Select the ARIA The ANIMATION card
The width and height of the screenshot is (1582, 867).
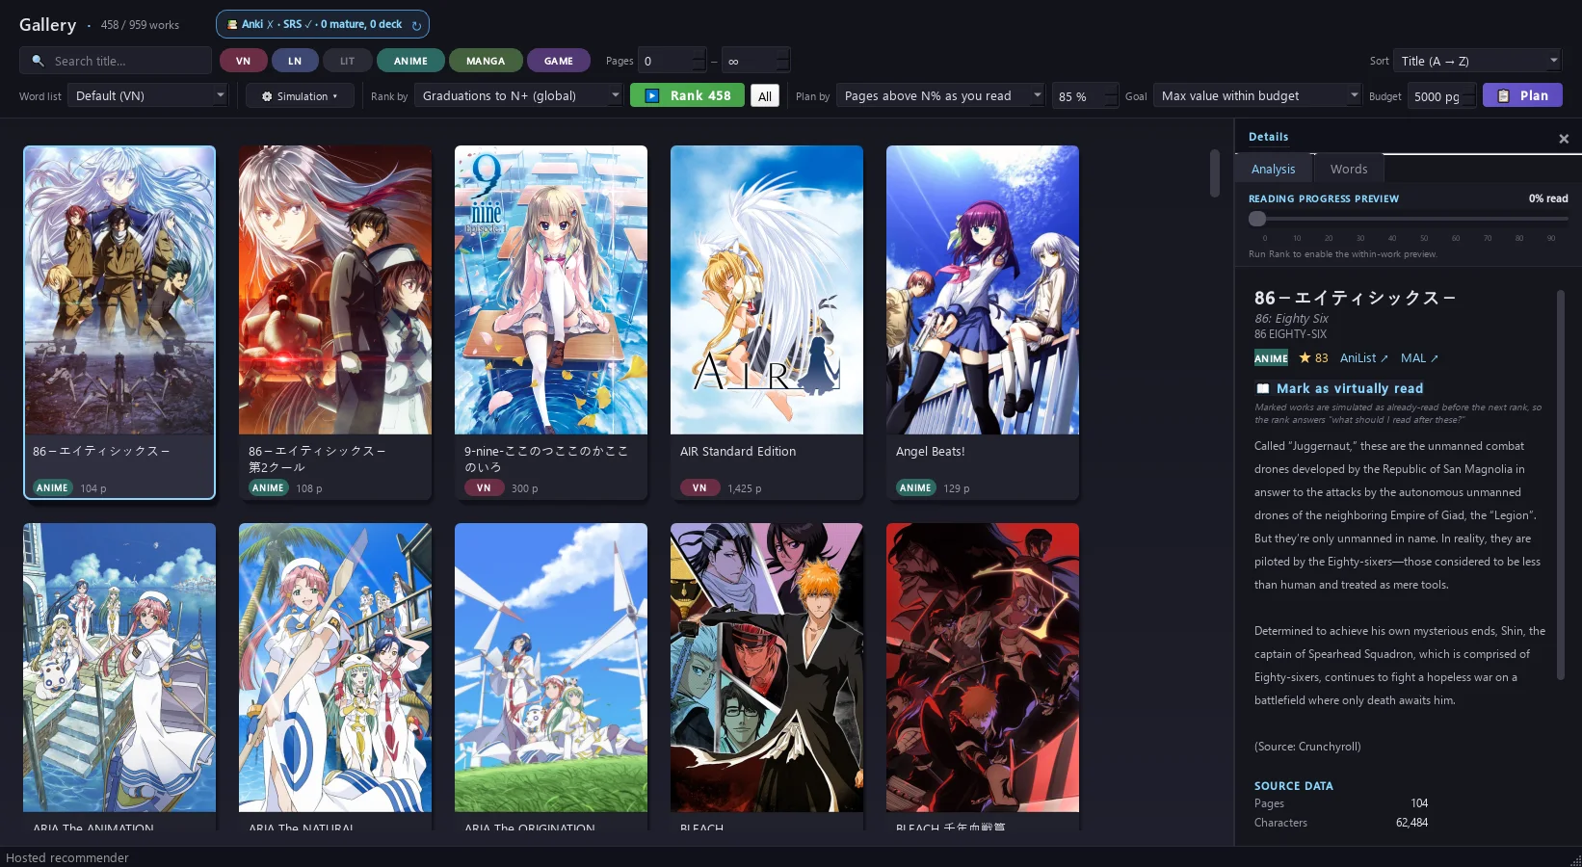pos(119,676)
